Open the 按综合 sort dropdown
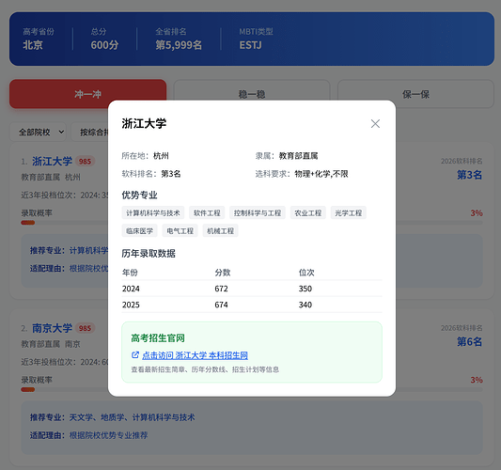This screenshot has height=470, width=501. pos(90,132)
